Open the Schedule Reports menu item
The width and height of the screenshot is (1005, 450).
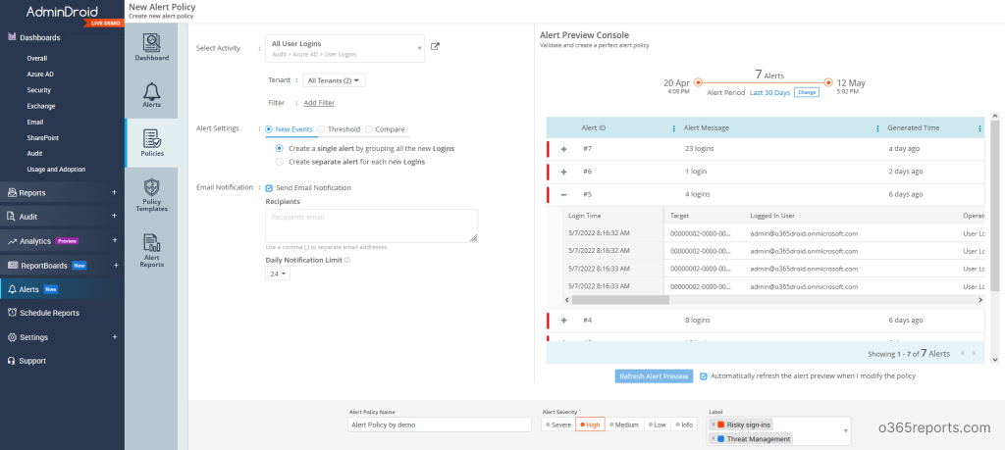point(49,313)
